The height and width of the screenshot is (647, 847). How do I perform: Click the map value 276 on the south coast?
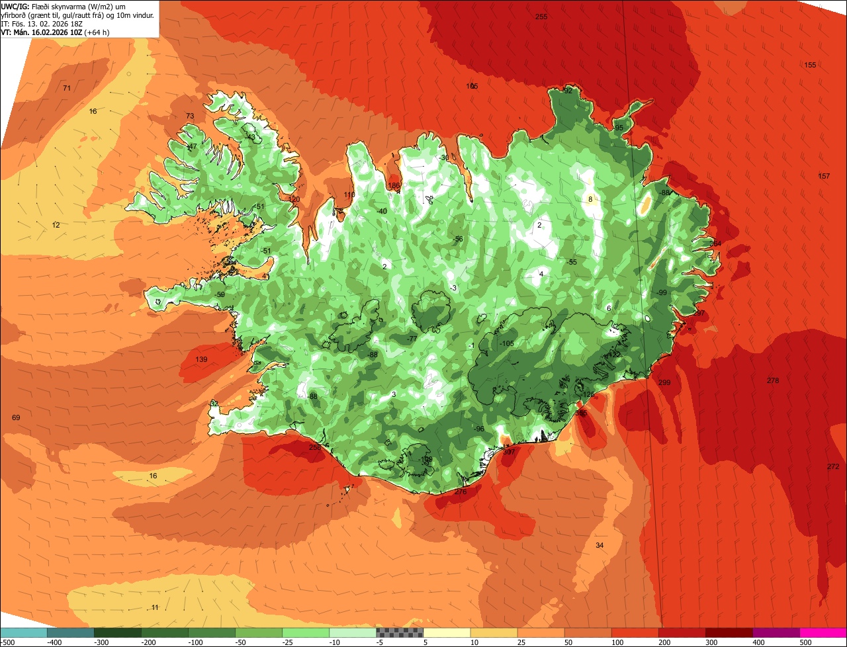(461, 492)
